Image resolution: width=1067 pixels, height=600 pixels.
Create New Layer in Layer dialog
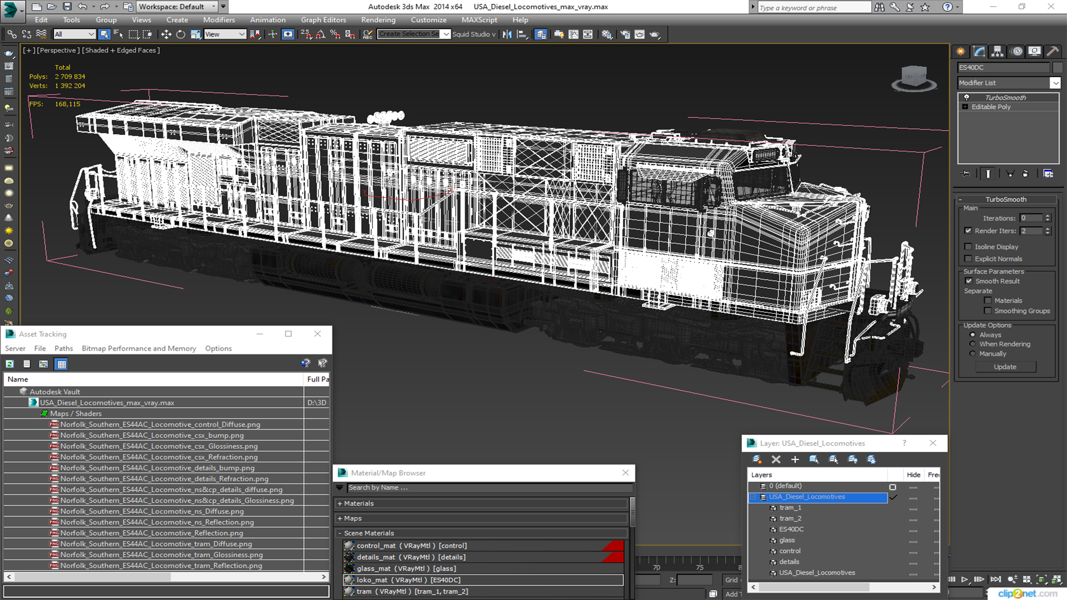(x=757, y=459)
